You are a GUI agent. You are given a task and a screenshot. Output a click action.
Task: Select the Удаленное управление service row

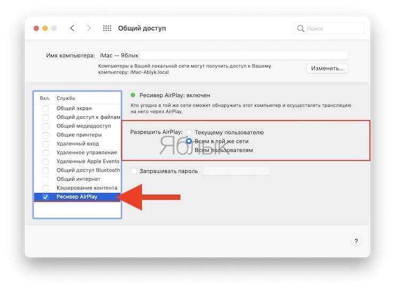(x=77, y=152)
